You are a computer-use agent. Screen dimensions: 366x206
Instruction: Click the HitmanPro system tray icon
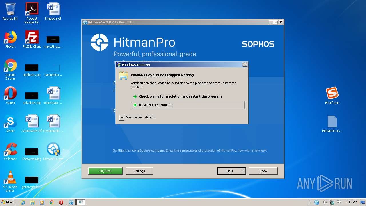(317, 202)
